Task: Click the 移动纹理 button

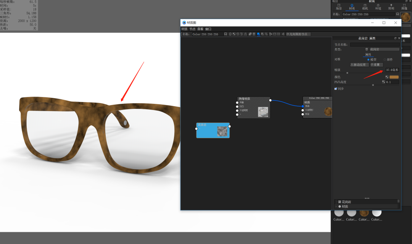Action: (x=359, y=65)
